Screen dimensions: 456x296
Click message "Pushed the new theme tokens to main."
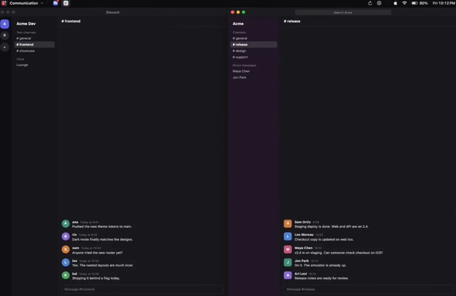pos(102,227)
